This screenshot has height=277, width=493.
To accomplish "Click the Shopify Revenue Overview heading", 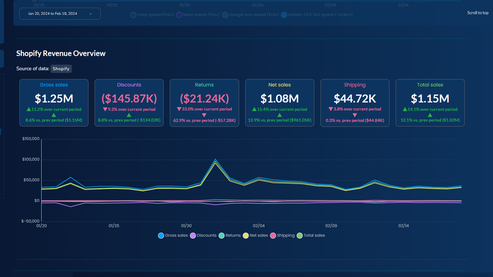I will pyautogui.click(x=61, y=53).
